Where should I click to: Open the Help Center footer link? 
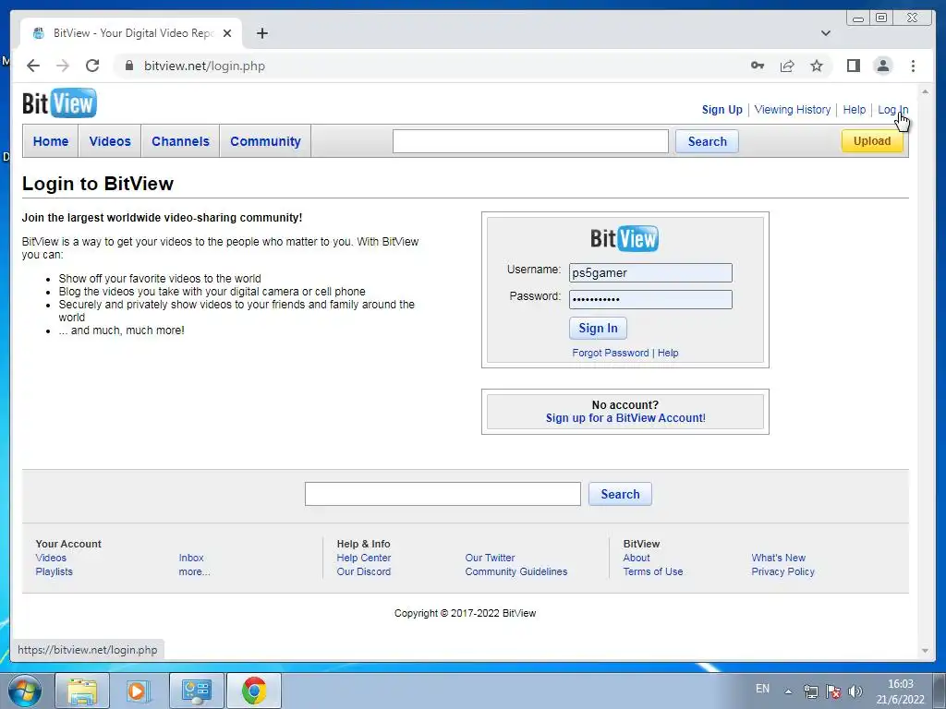tap(364, 558)
